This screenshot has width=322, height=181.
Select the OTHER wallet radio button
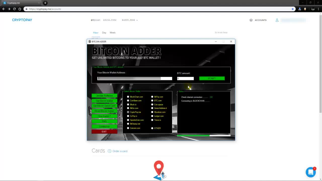tap(152, 128)
